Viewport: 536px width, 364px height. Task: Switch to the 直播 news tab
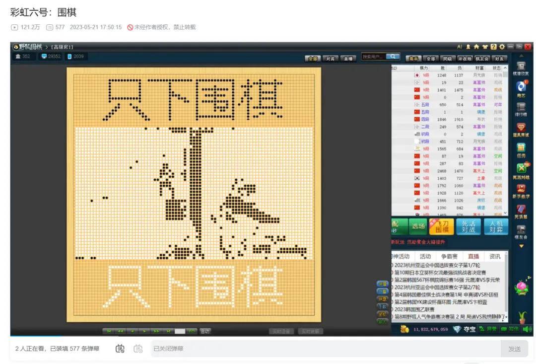click(x=473, y=256)
